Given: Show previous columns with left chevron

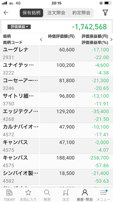Looking at the screenshot, I should 41,39.
